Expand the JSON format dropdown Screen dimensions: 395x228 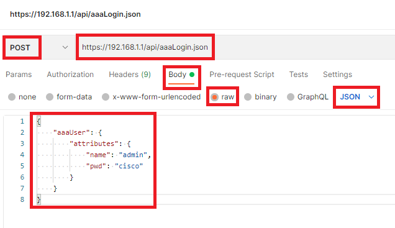356,97
